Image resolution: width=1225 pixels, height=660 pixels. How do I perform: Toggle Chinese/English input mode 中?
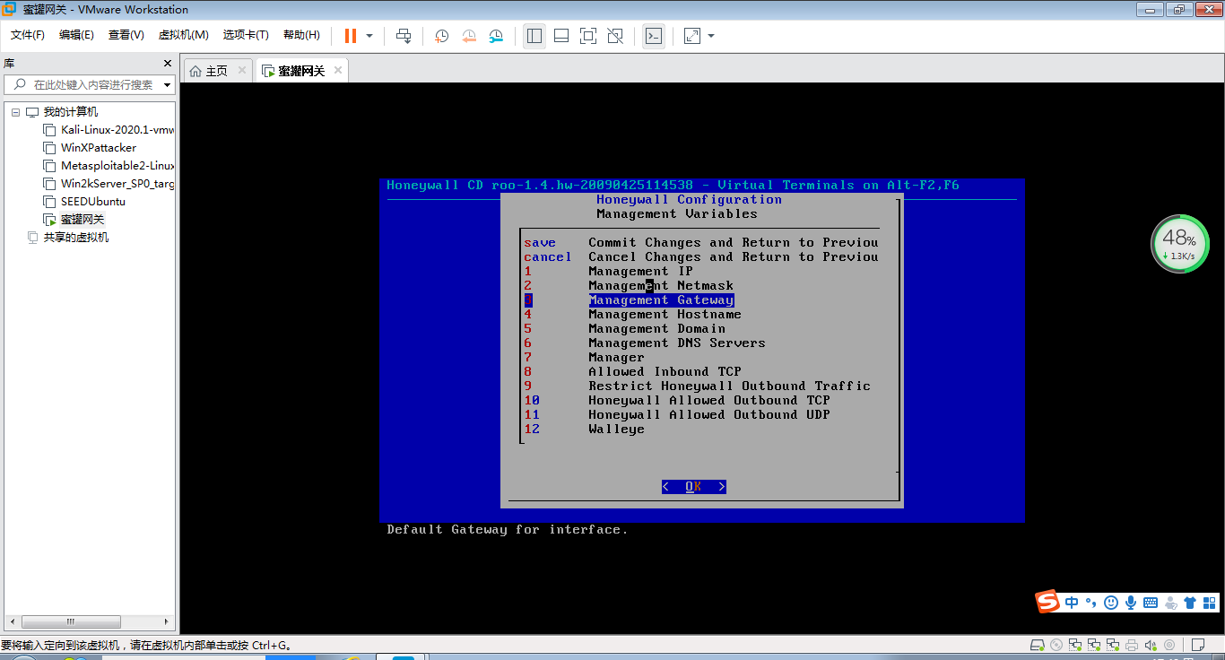(x=1073, y=603)
